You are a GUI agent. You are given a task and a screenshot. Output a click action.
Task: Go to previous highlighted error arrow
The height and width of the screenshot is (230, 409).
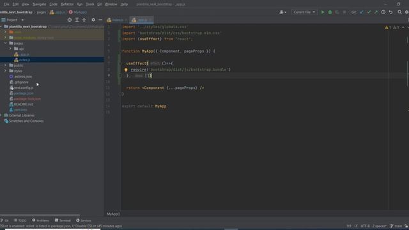403,27
